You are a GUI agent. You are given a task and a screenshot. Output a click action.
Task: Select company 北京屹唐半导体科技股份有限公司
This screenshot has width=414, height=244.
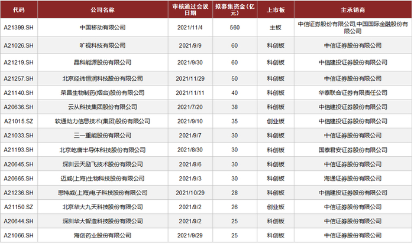(x=103, y=150)
